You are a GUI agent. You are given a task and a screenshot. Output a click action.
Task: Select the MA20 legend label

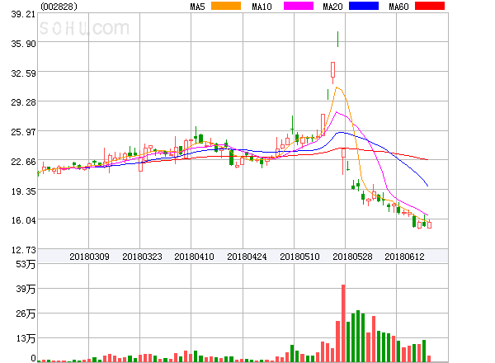pos(333,7)
